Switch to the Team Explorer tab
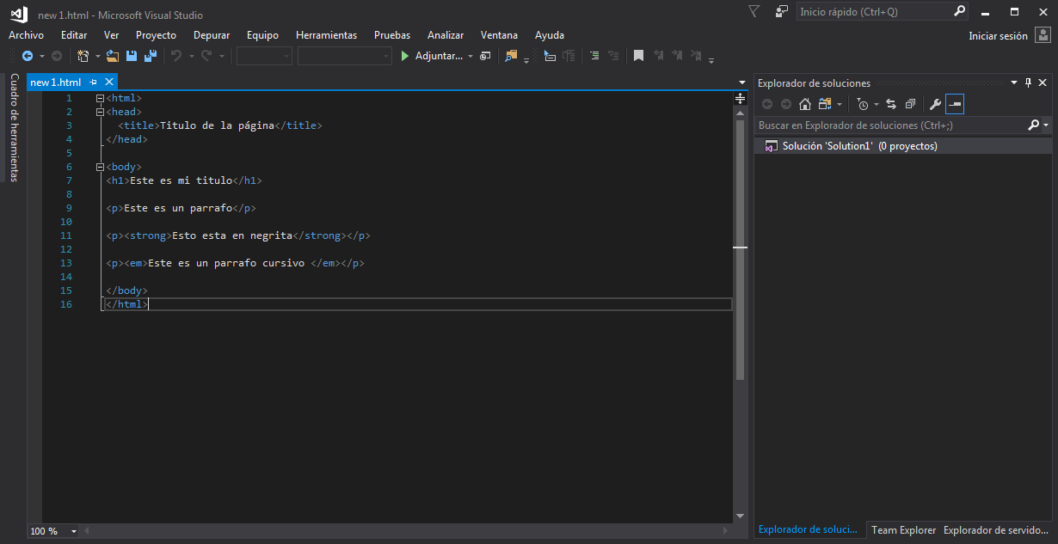This screenshot has width=1058, height=544. point(903,530)
